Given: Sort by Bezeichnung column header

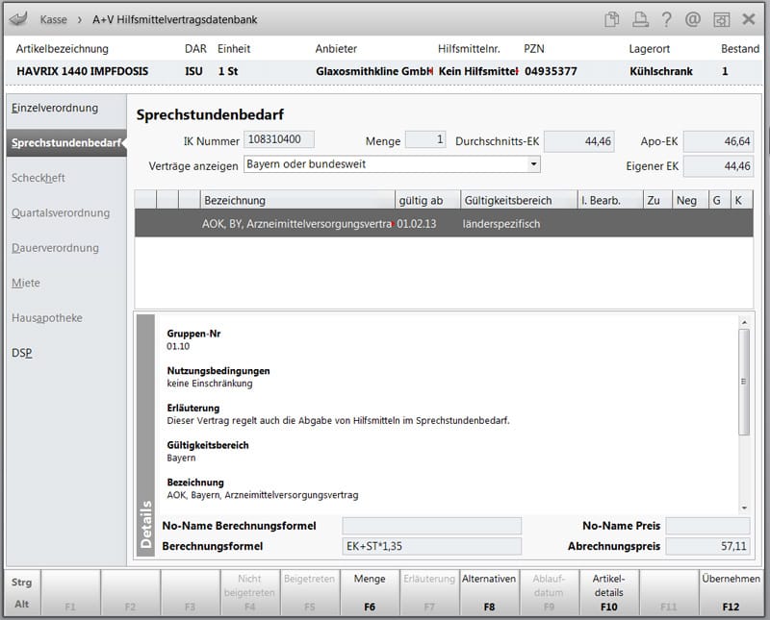Looking at the screenshot, I should tap(297, 200).
